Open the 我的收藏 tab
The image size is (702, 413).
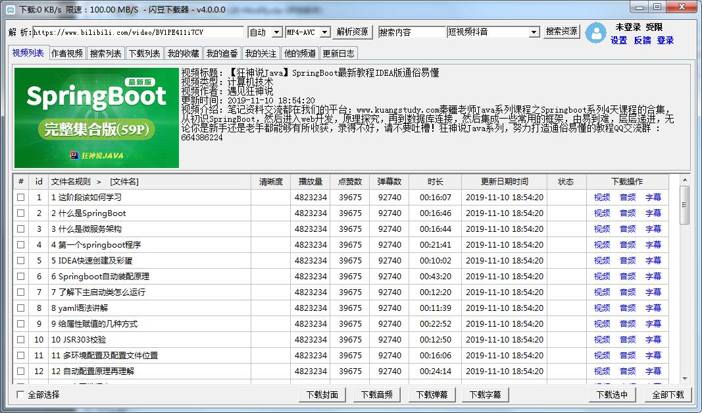coord(183,53)
